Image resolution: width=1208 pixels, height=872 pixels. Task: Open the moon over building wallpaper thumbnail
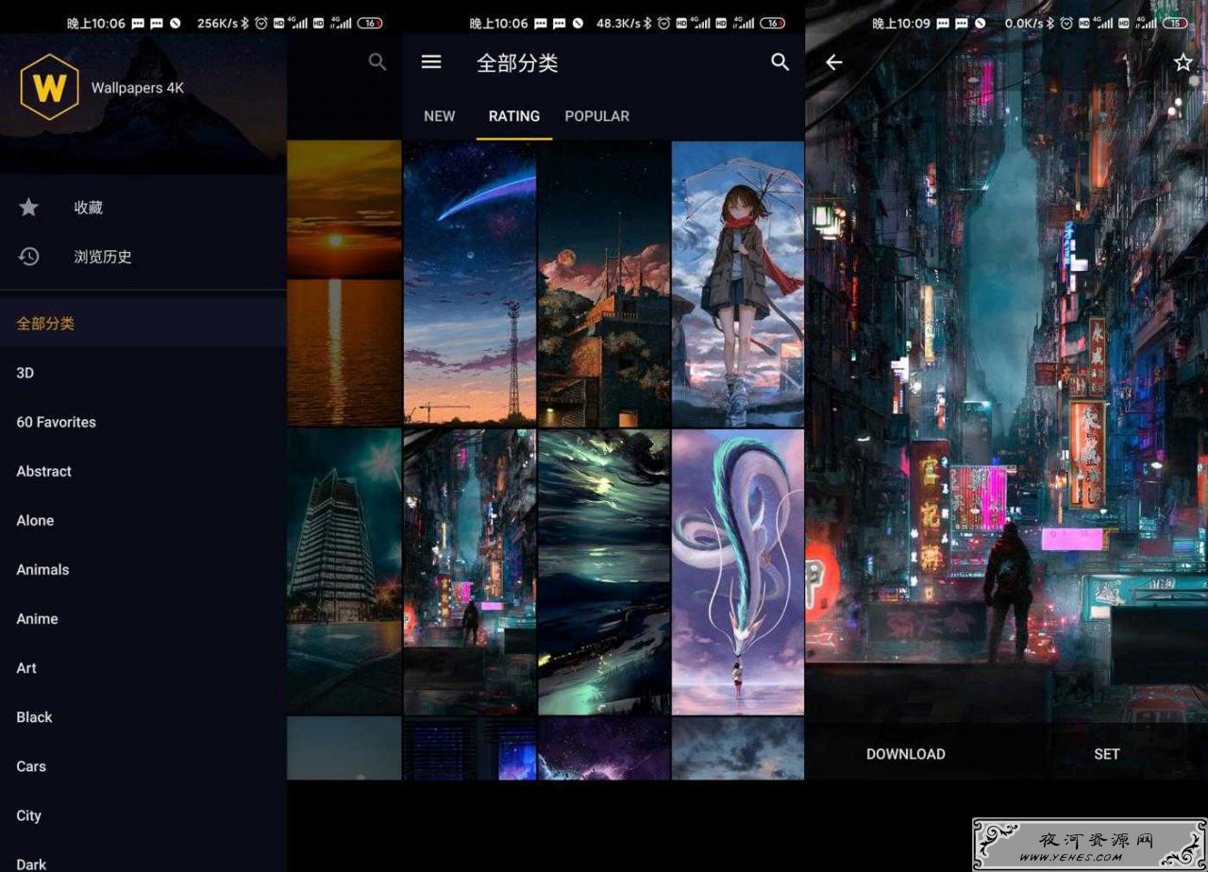point(604,283)
